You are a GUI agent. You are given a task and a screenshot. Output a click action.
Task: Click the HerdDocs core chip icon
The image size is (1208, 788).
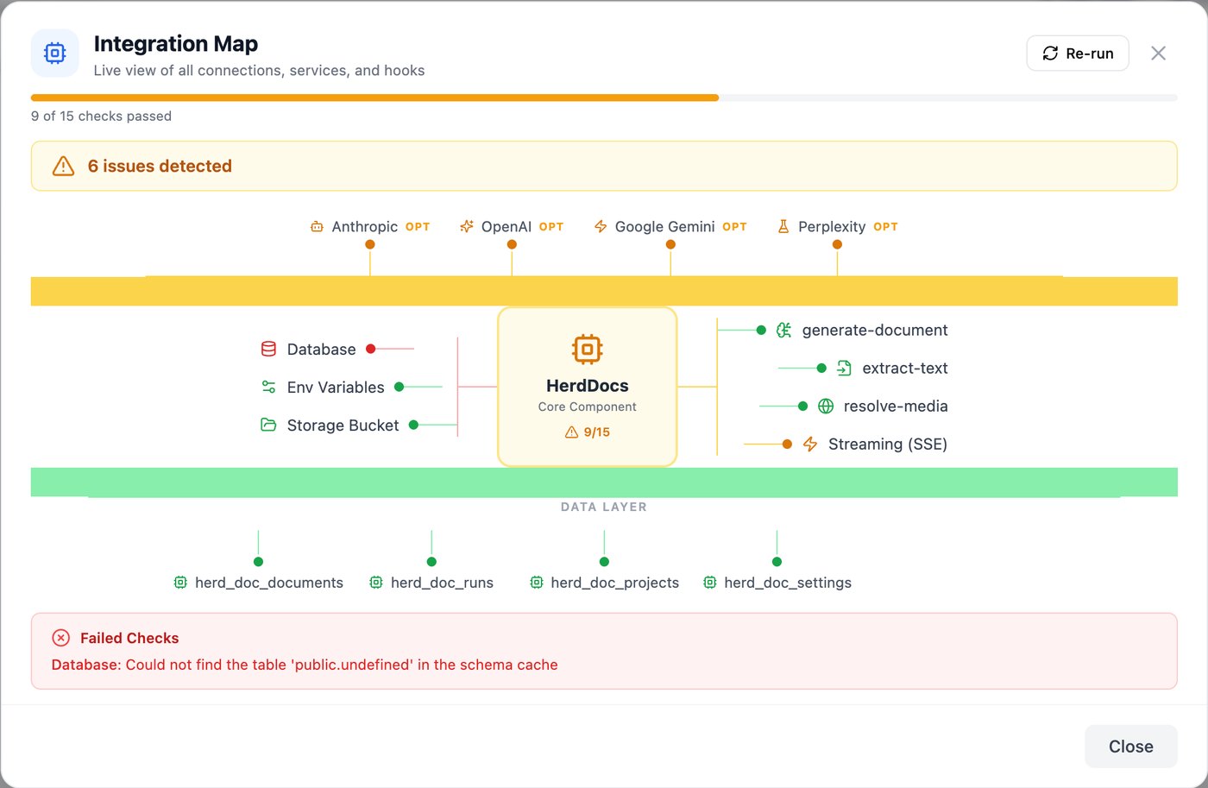click(587, 349)
